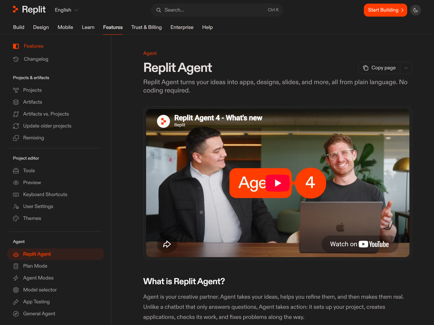Select the Features tab
The width and height of the screenshot is (434, 325).
[113, 27]
